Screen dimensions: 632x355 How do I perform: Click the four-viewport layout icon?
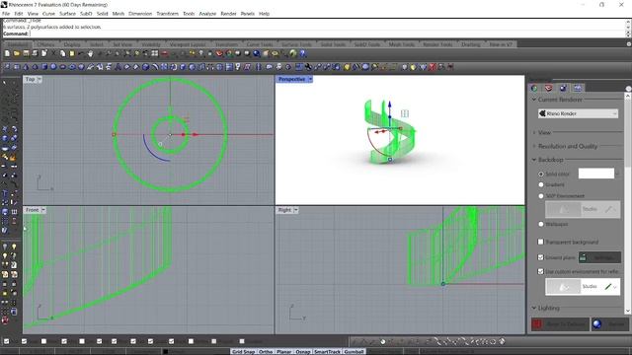tap(155, 53)
